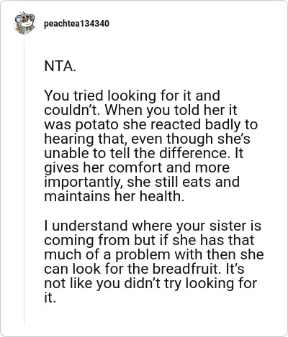Collapse the comment using the vertical thread line
Screen dimensions: 288x337
click(24, 180)
